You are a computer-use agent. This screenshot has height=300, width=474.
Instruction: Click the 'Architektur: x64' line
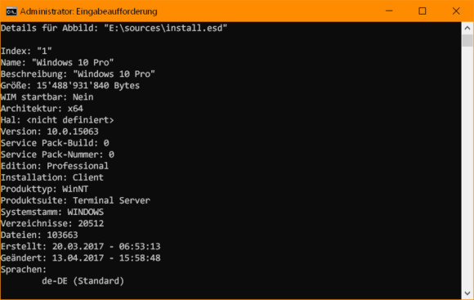(42, 109)
